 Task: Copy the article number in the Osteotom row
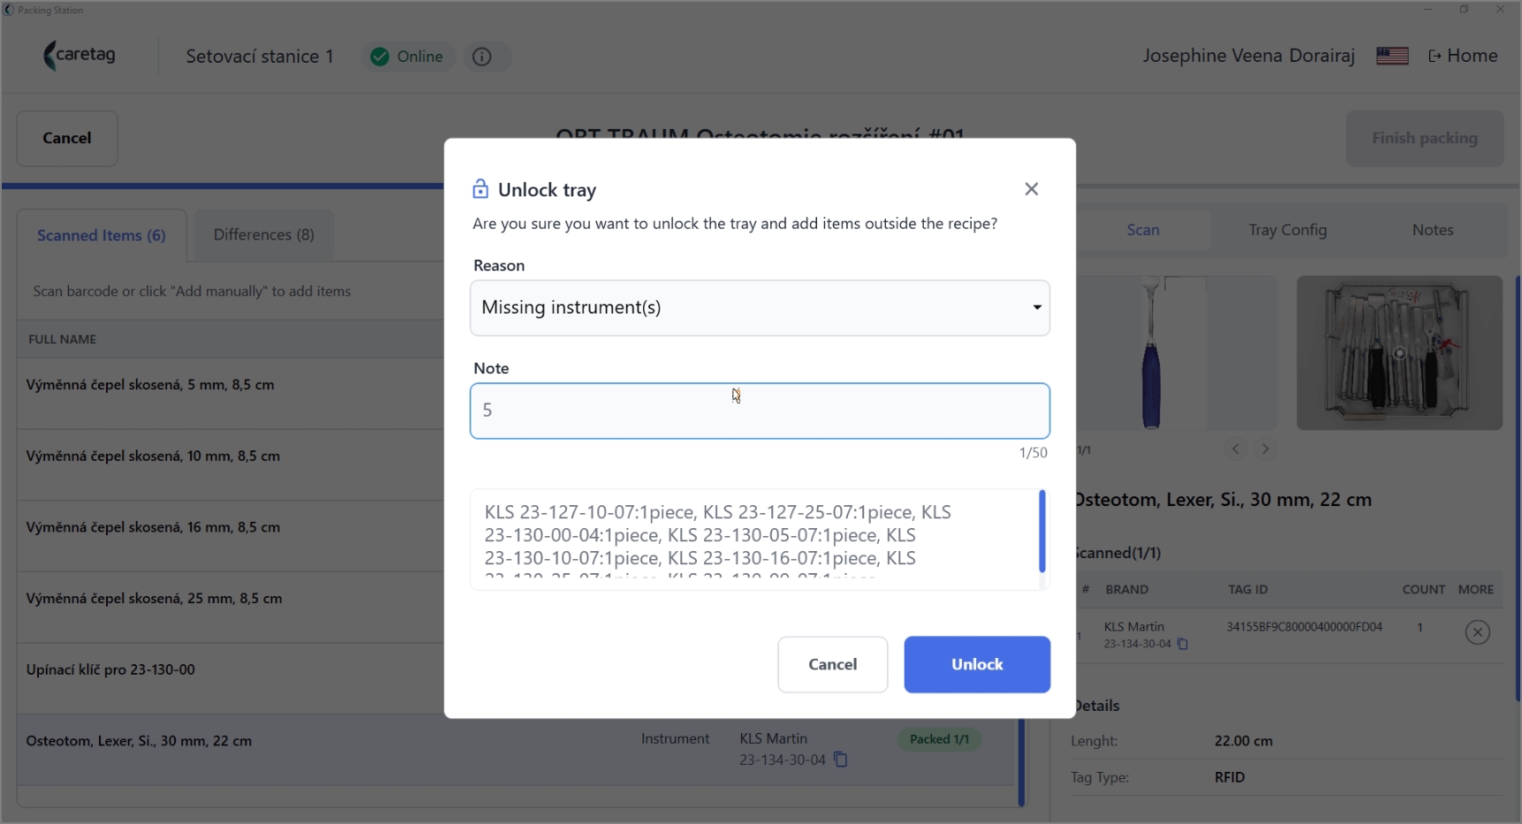841,760
